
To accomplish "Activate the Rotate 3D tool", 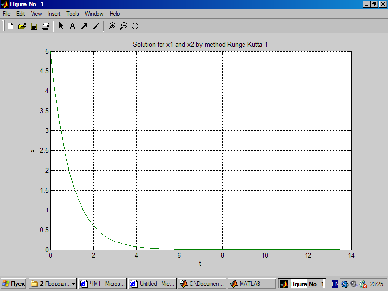I will point(135,26).
